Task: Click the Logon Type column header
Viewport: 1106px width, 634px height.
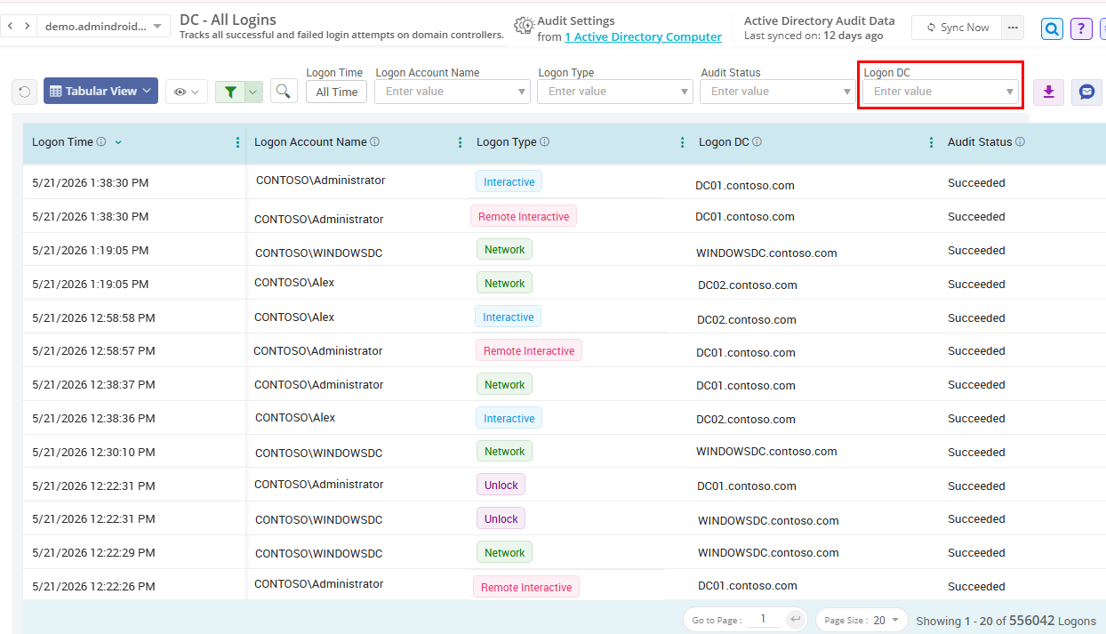Action: (x=507, y=141)
